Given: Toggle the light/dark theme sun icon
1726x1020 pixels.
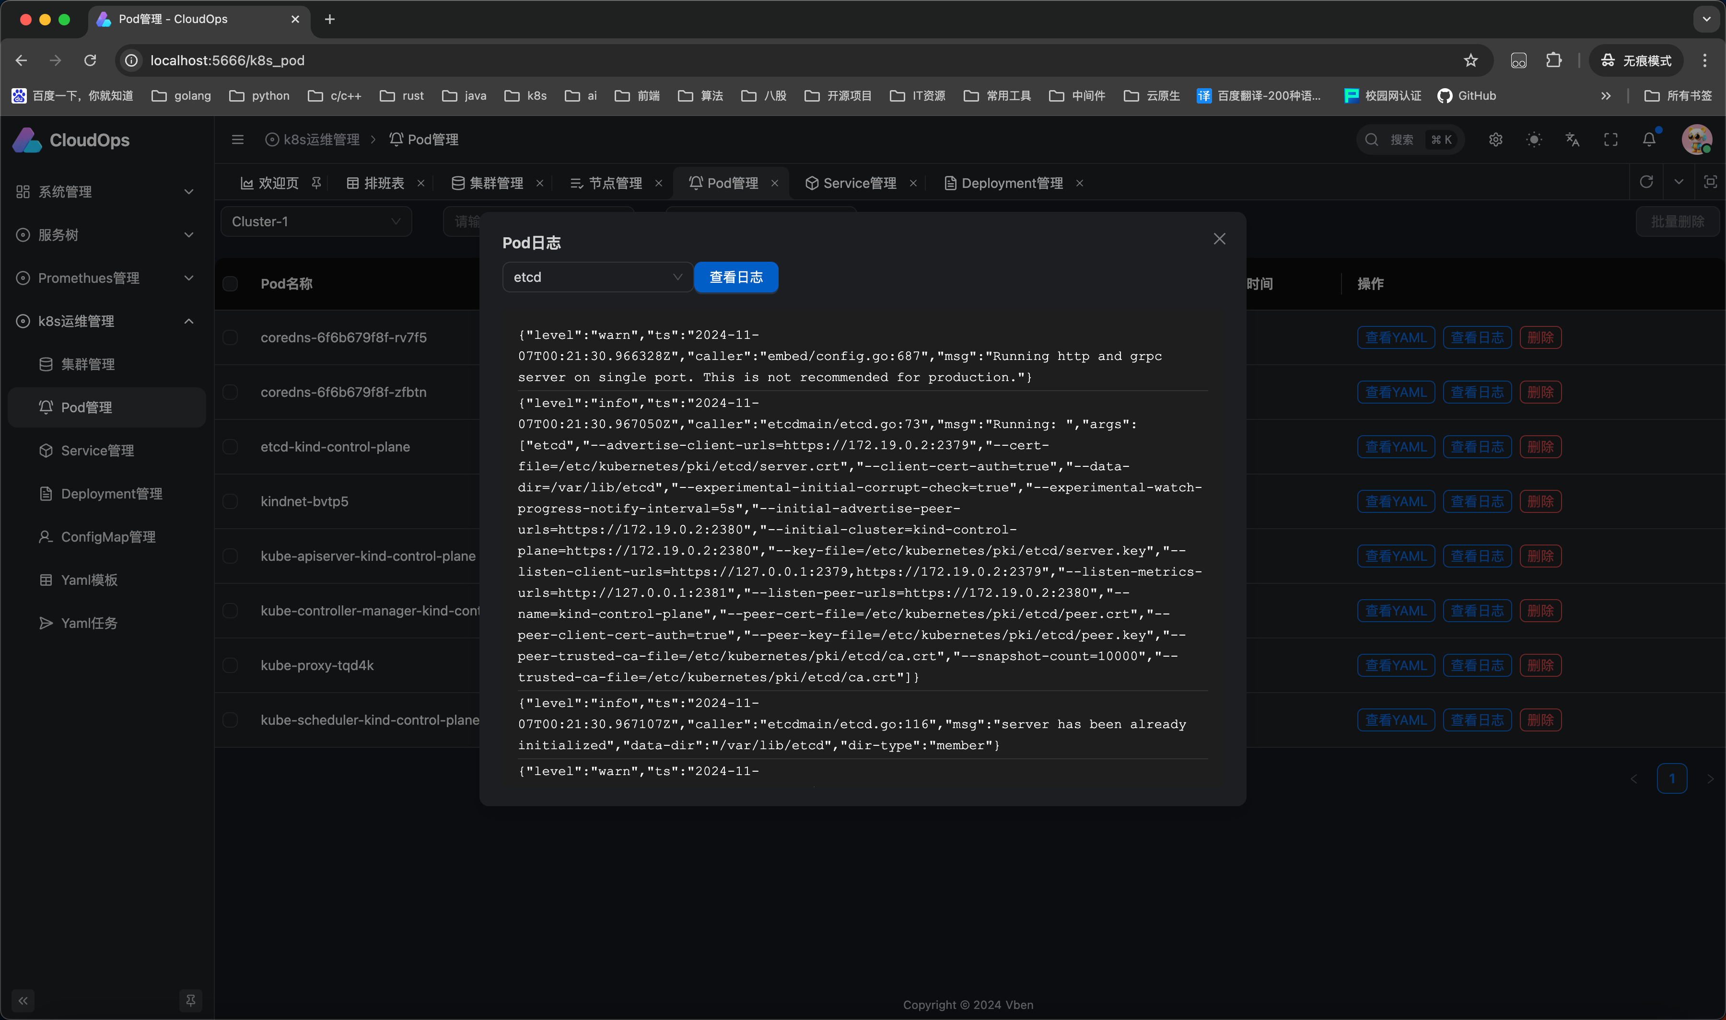Looking at the screenshot, I should tap(1534, 139).
